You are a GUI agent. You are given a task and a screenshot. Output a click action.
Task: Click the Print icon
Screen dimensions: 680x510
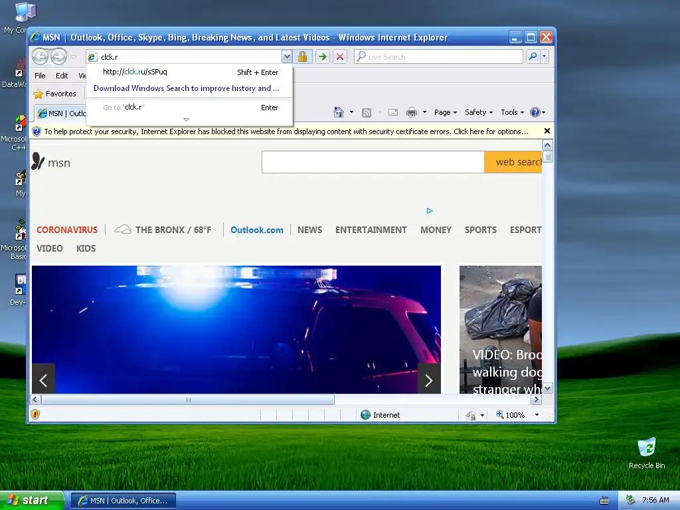(x=412, y=112)
